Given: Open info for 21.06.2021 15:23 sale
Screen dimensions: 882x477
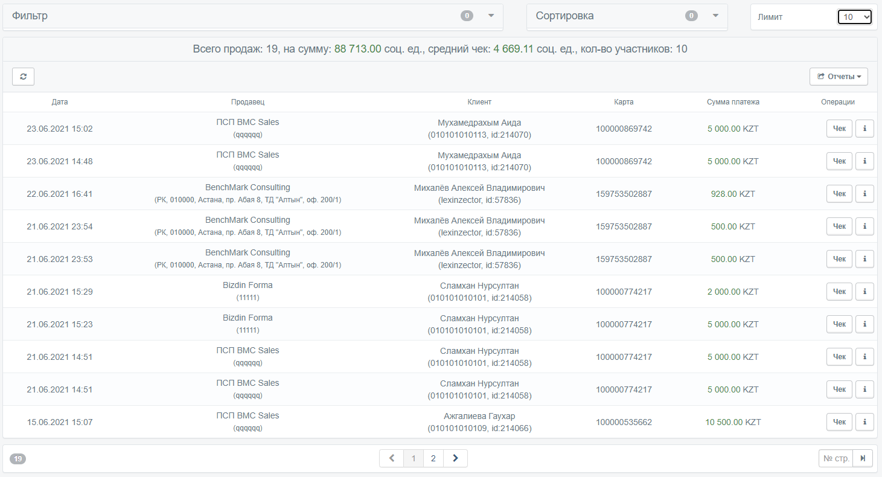Looking at the screenshot, I should (x=864, y=324).
